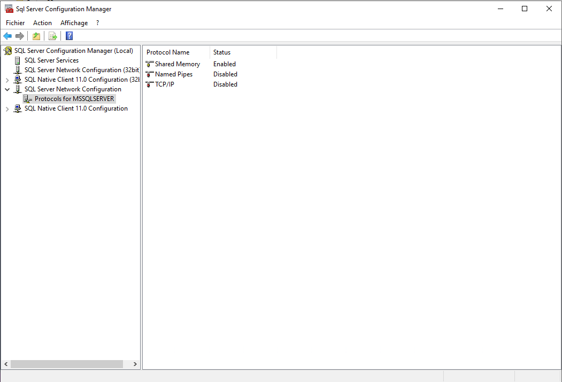Screen dimensions: 562x382
Task: Click the root Configuration Manager (Local) icon
Action: pos(7,51)
